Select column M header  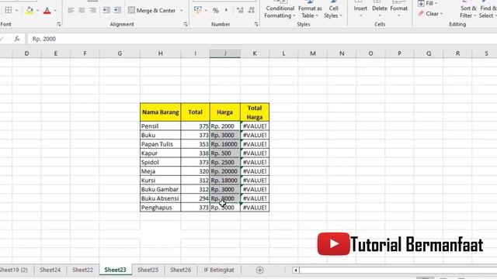(x=312, y=53)
